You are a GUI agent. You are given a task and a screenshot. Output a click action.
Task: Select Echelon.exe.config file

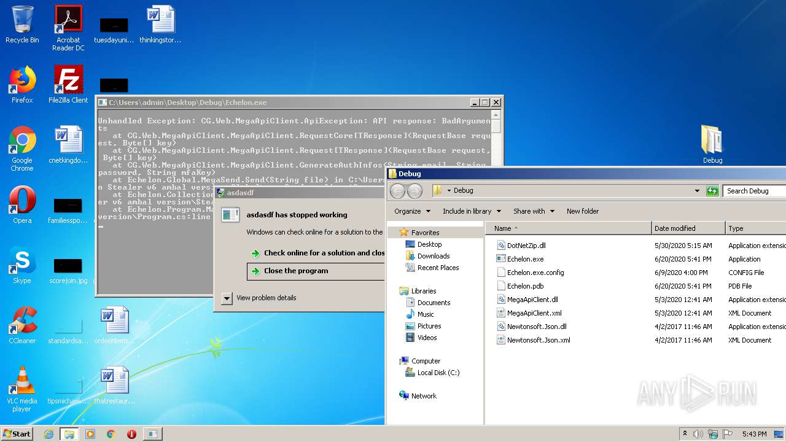pyautogui.click(x=535, y=273)
